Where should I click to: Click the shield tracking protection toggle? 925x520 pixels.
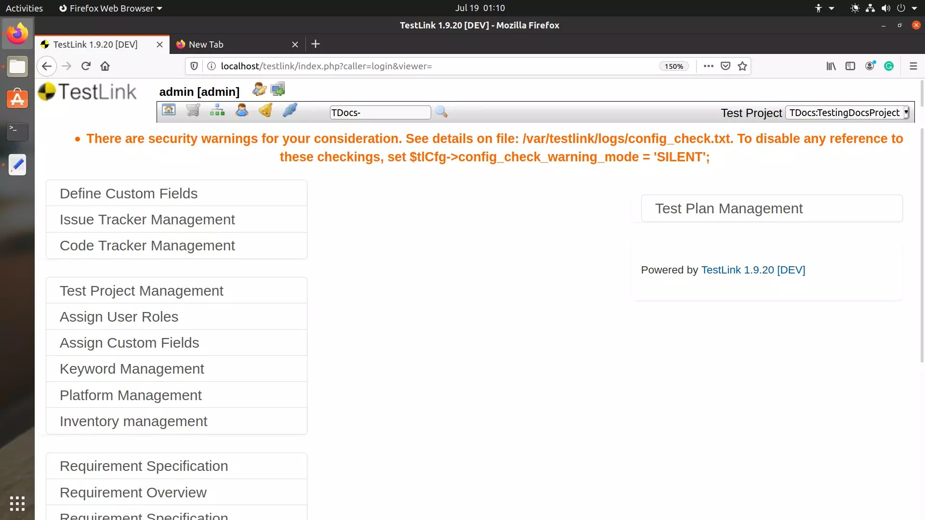click(x=194, y=66)
